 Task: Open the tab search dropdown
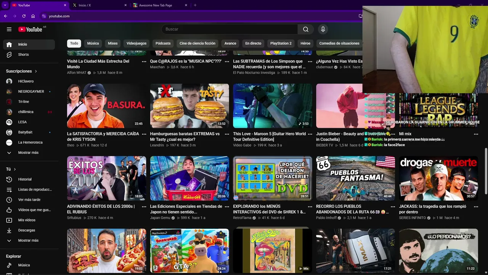tap(5, 5)
